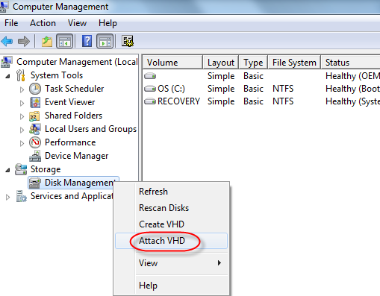Click the blue Back arrow toolbar icon

[7, 41]
